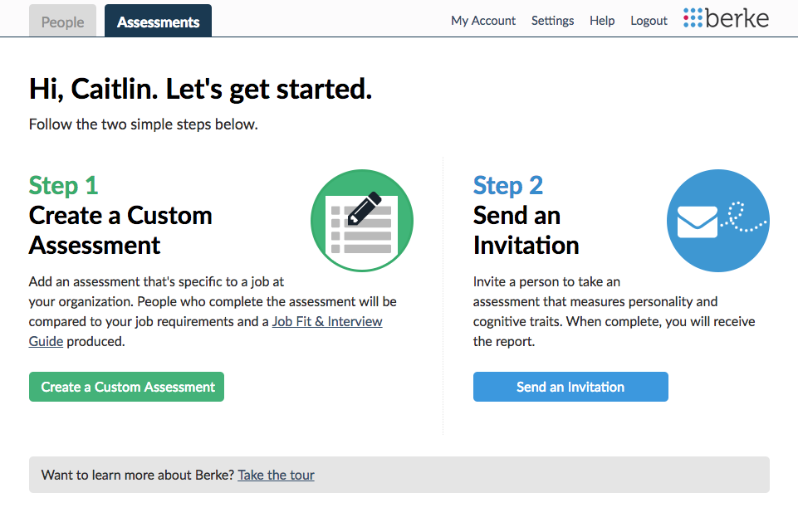Switch to the People tab
798x522 pixels.
tap(62, 22)
